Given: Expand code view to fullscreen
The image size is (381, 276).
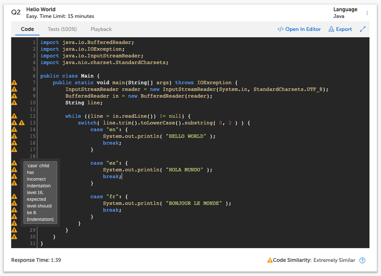Looking at the screenshot, I should 363,29.
